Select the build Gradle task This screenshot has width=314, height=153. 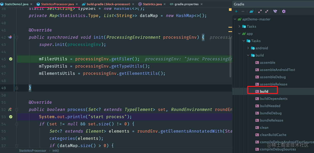[x=264, y=91]
